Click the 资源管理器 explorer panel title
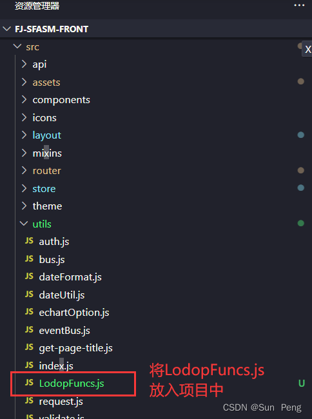Image resolution: width=312 pixels, height=419 pixels. (37, 6)
